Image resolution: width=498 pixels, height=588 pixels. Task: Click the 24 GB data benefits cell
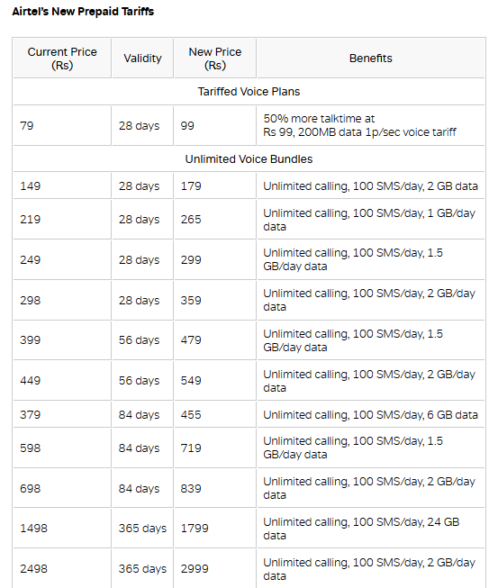click(371, 529)
